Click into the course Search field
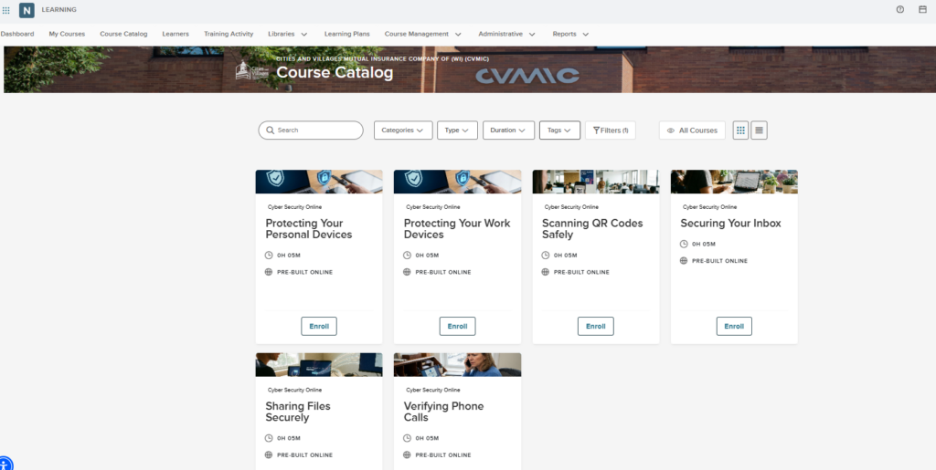 (x=311, y=130)
